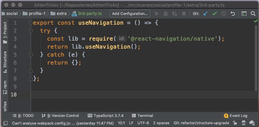
Task: Click the Add Configuration... button
Action: tap(130, 14)
